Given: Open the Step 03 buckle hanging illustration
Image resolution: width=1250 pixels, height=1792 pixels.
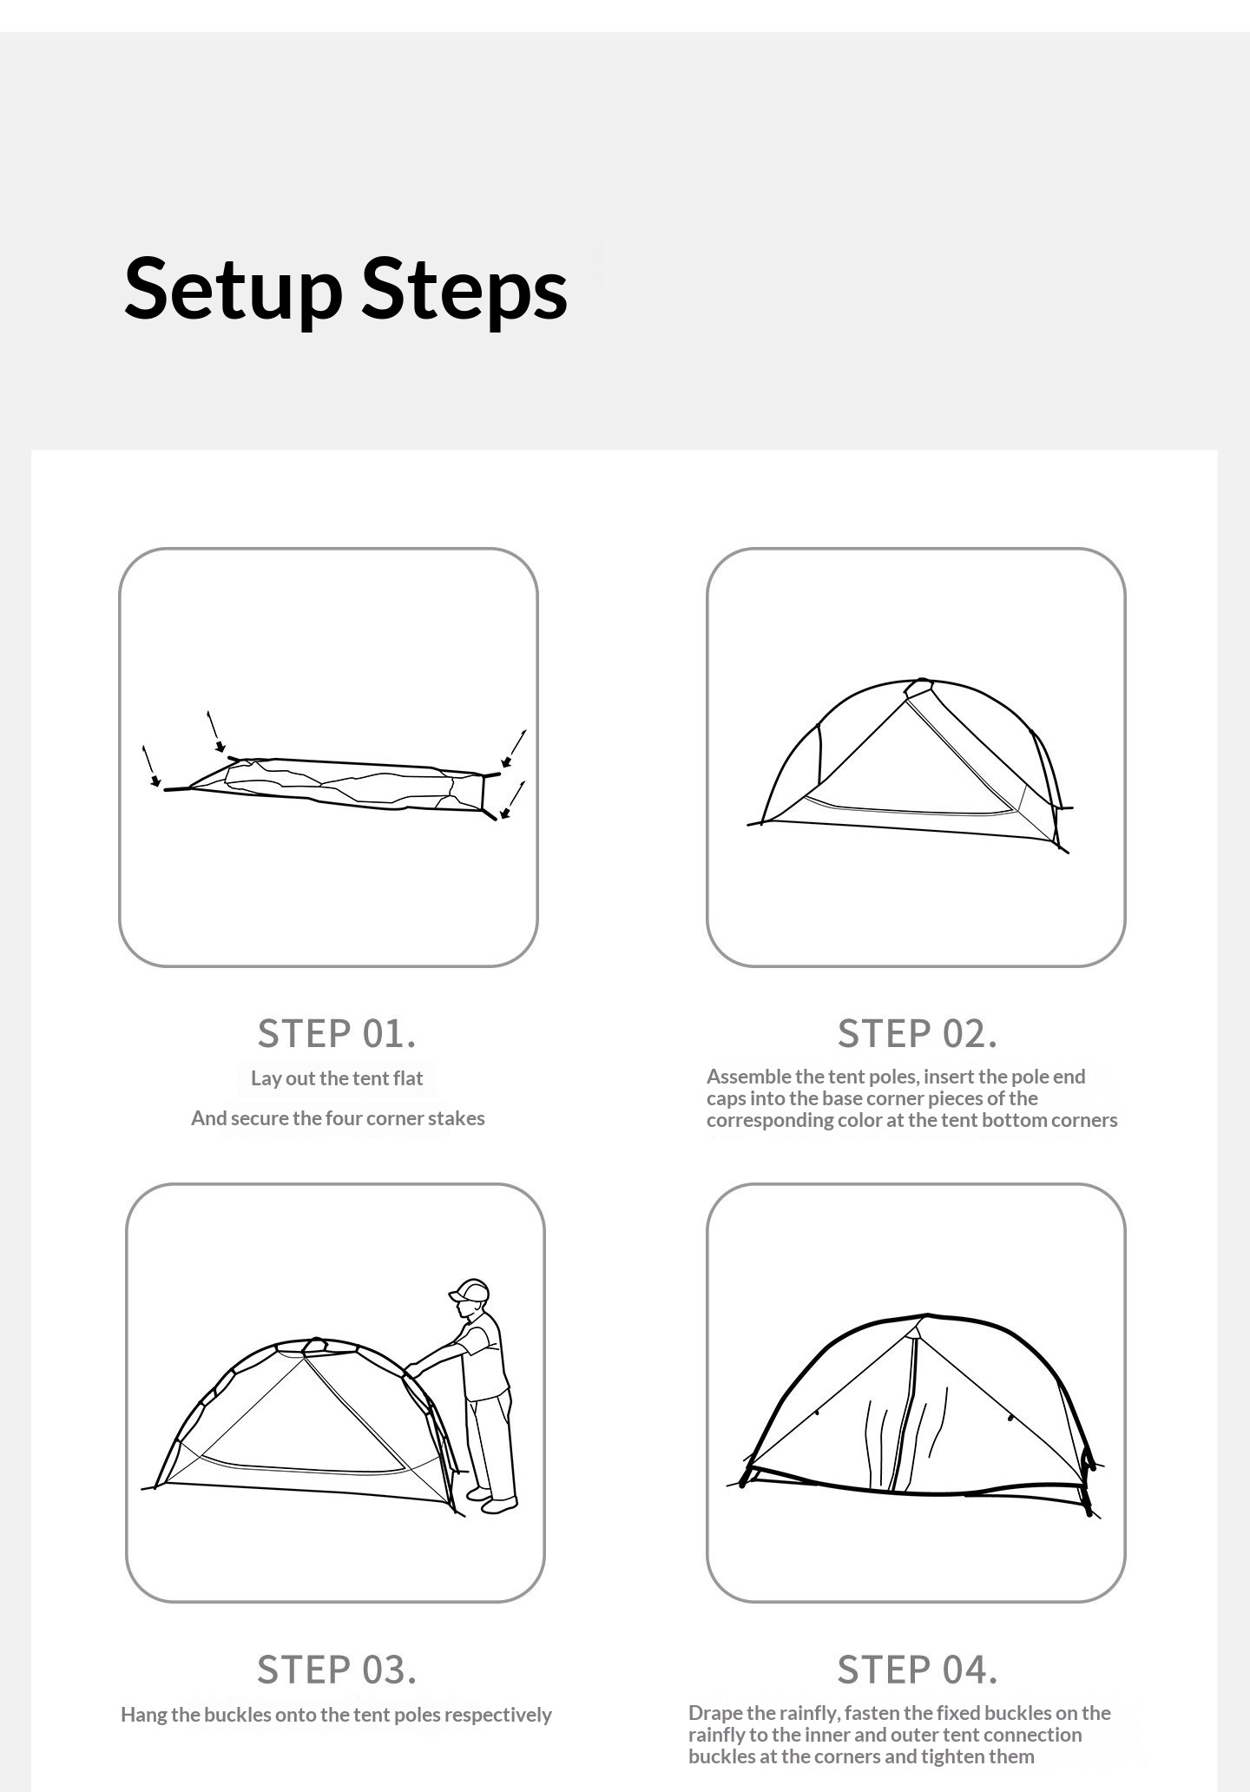Looking at the screenshot, I should (x=335, y=1393).
